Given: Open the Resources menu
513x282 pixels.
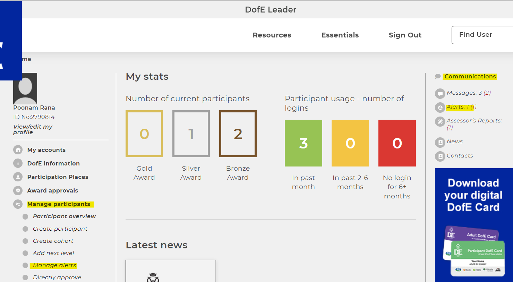Looking at the screenshot, I should [272, 35].
